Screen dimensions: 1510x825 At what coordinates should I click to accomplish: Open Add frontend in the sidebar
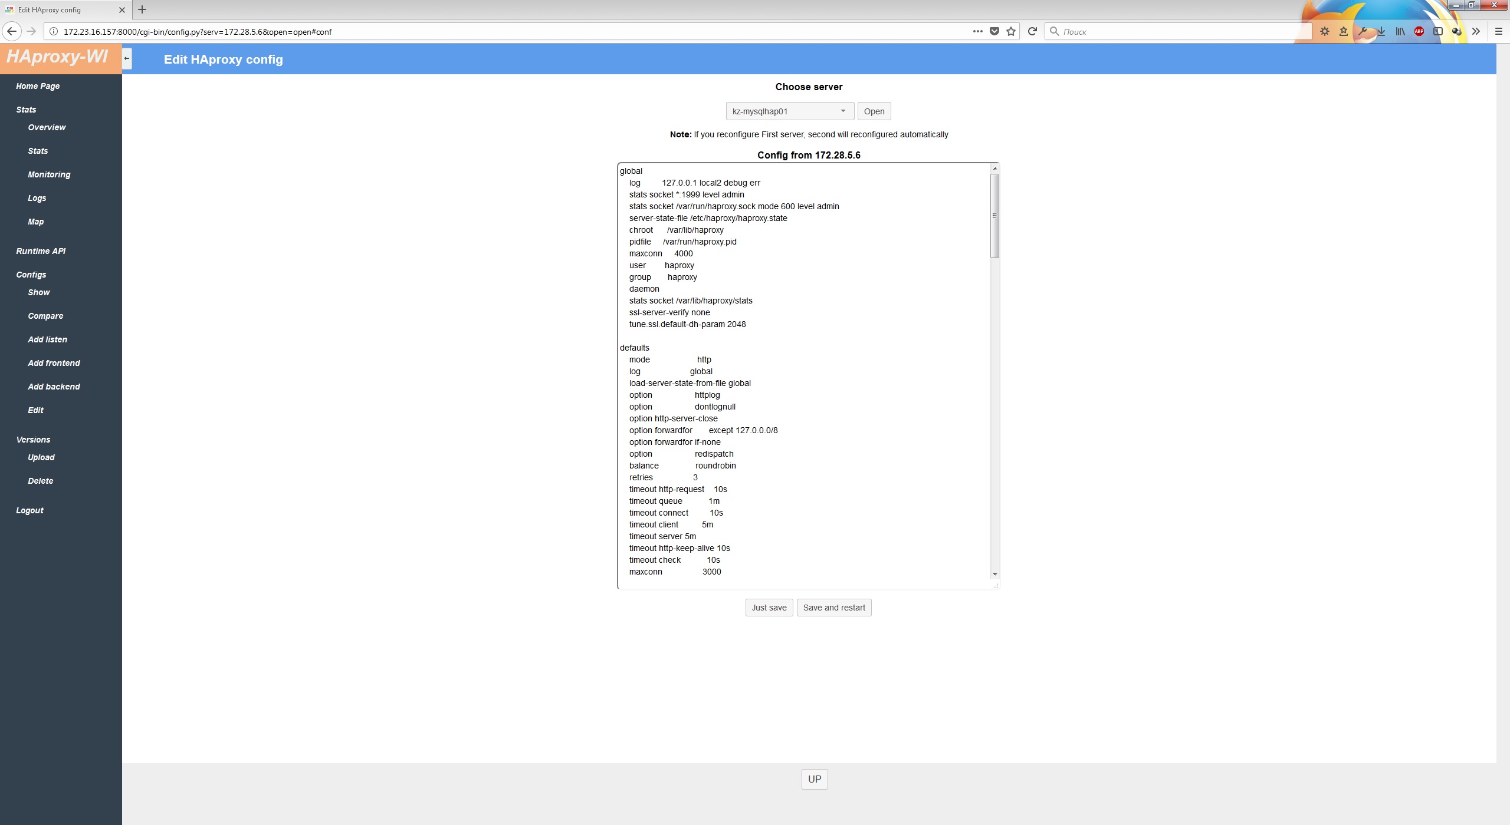click(x=54, y=363)
